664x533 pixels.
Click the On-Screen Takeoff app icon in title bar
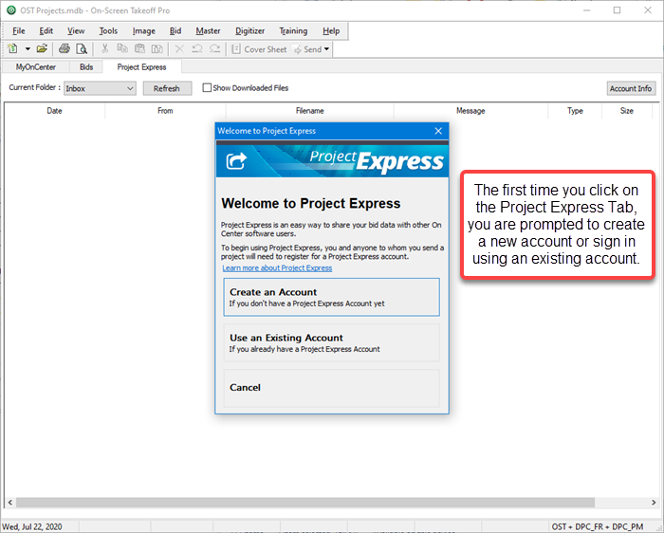coord(11,10)
